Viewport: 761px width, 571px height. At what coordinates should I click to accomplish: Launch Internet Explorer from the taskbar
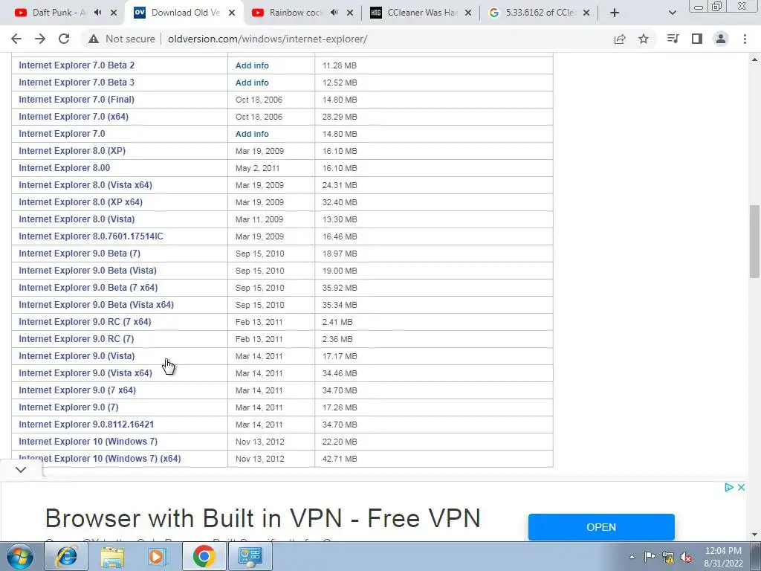(66, 556)
